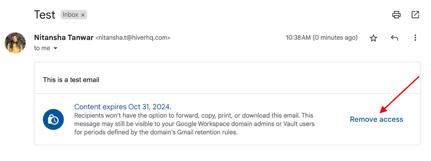Click the Remove access link
431x161 pixels.
click(376, 119)
